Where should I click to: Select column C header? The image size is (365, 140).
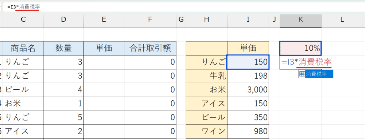click(x=23, y=19)
